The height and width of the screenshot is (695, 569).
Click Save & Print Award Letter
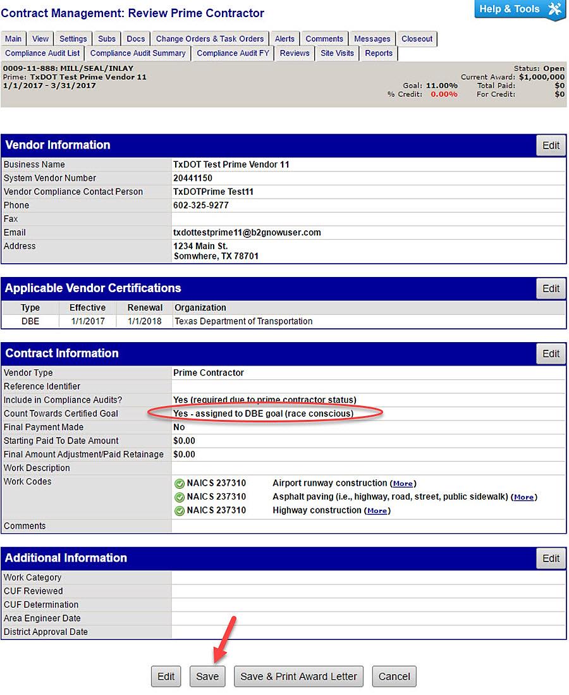click(x=298, y=676)
